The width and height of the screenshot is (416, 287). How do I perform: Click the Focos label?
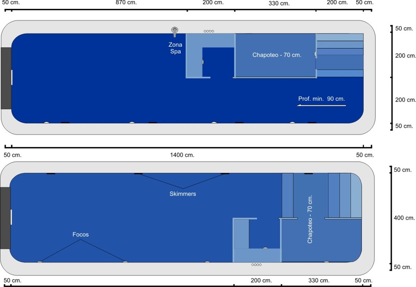[80, 235]
